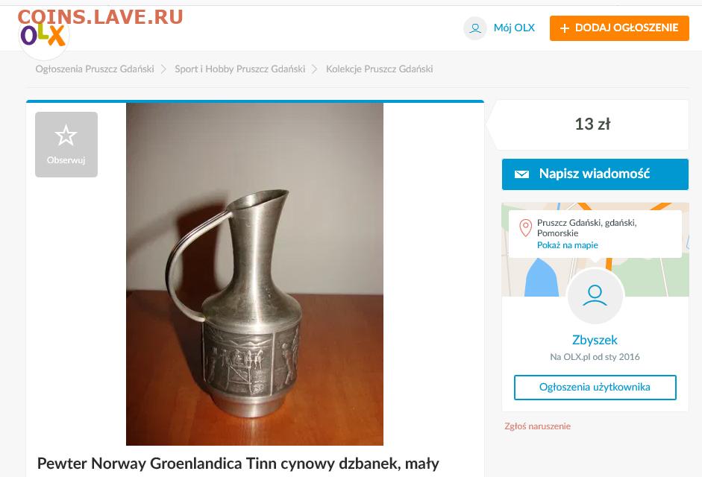The height and width of the screenshot is (477, 702).
Task: Click Zbyszek's profile avatar icon
Action: [595, 296]
